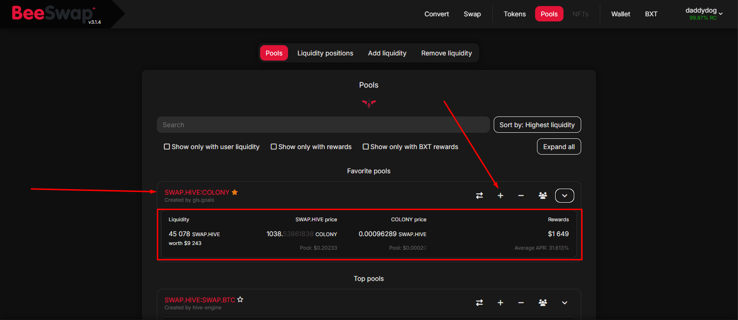Click 'Pool: $0.20233' text

point(318,248)
